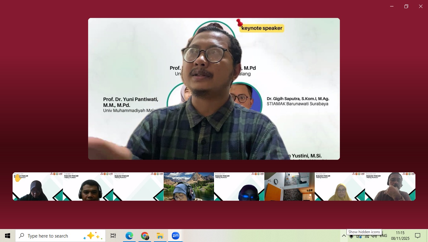Open the tray icon with the blue dot
This screenshot has width=428, height=242.
[359, 236]
